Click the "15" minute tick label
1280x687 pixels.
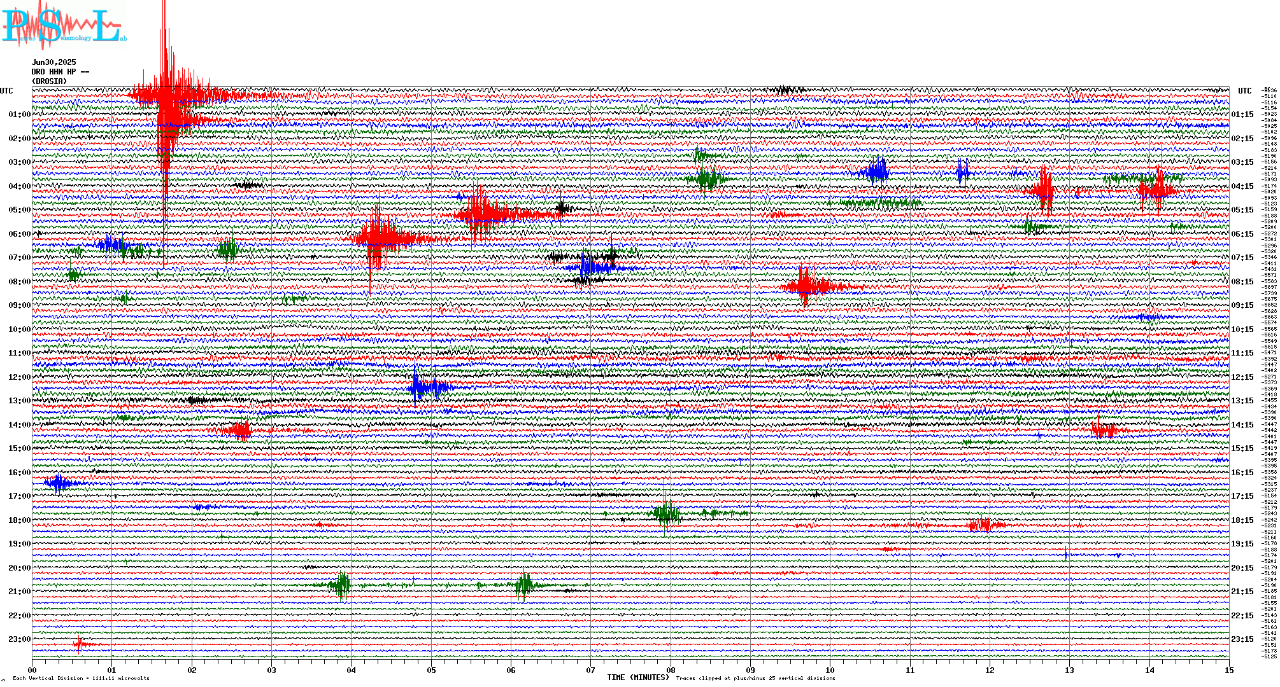[1229, 670]
